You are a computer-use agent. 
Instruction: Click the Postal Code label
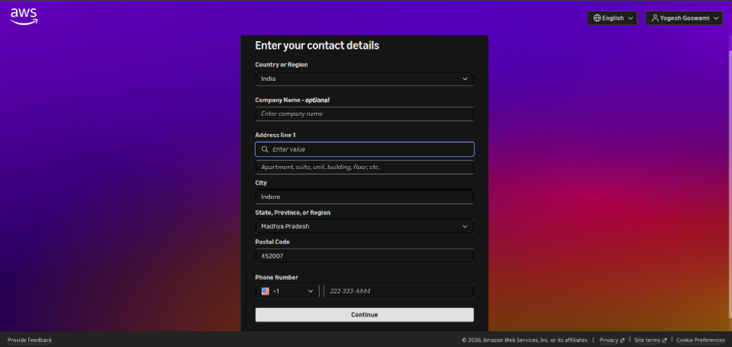(272, 242)
